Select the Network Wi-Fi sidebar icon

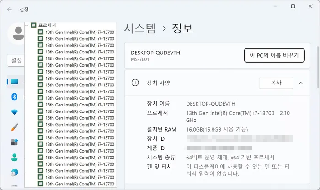point(14,112)
